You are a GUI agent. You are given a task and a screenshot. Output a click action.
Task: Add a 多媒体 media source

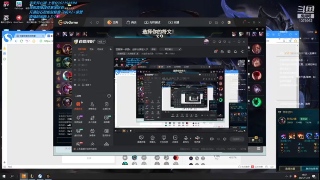[175, 139]
